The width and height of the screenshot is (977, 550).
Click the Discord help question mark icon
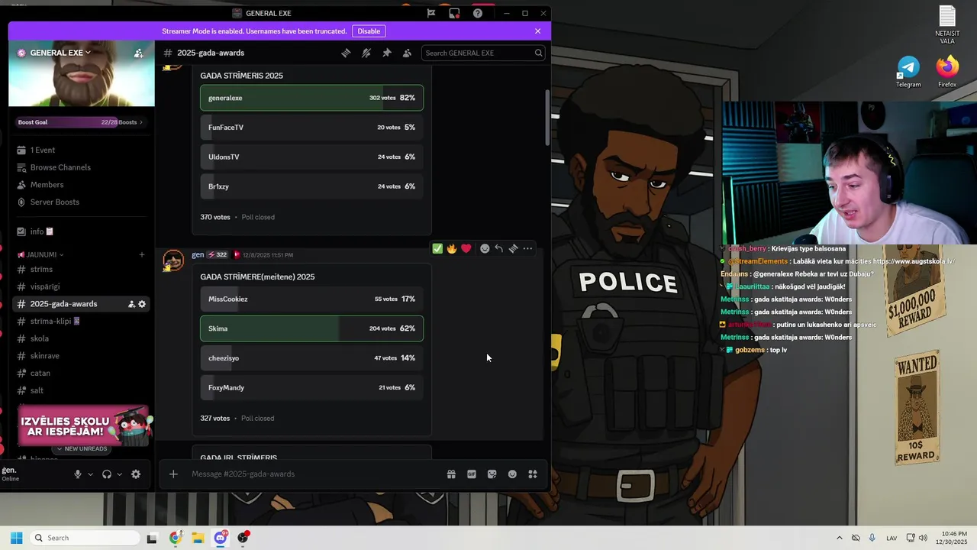478,13
